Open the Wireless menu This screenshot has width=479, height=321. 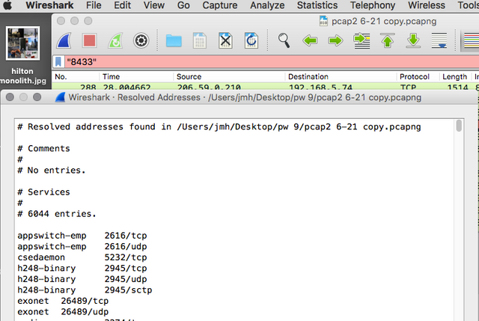[427, 5]
